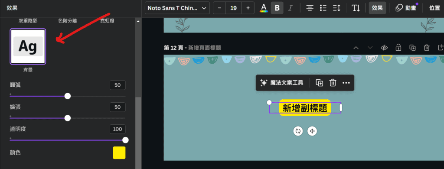444x169 pixels.
Task: Select the 背景 Ag effect thumbnail
Action: click(28, 47)
